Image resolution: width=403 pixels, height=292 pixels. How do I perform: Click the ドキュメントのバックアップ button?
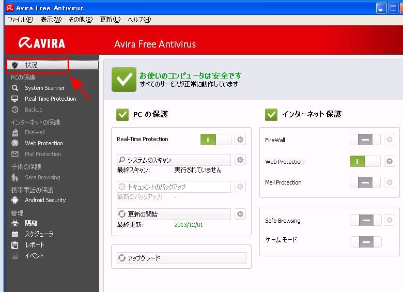click(x=174, y=187)
